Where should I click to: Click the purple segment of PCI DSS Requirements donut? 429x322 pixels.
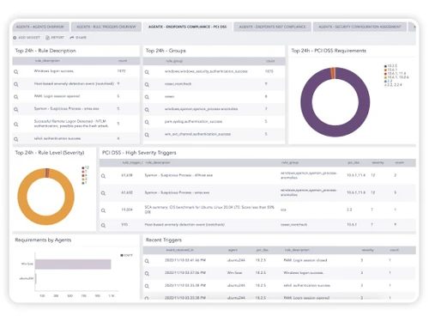pos(335,131)
